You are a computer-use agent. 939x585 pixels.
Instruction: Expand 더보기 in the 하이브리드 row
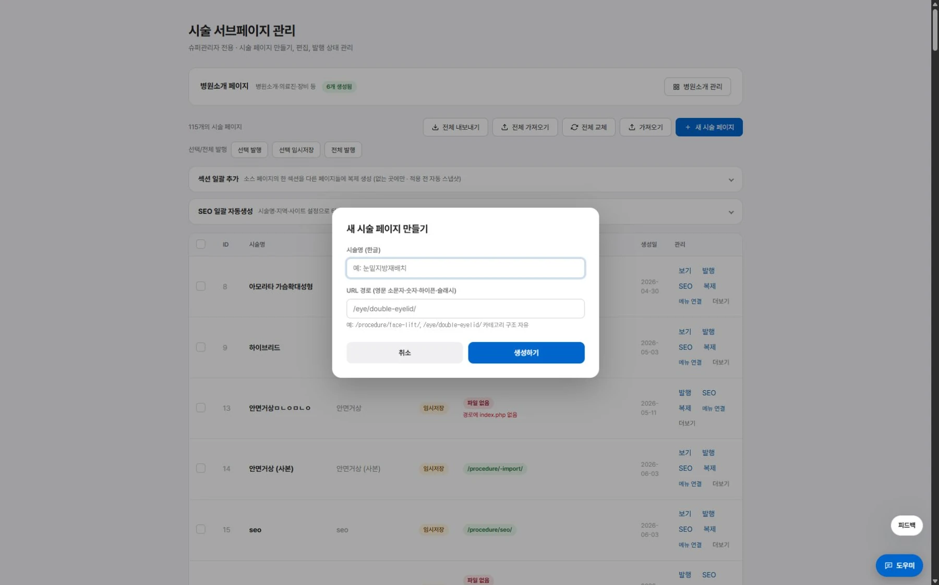[720, 362]
